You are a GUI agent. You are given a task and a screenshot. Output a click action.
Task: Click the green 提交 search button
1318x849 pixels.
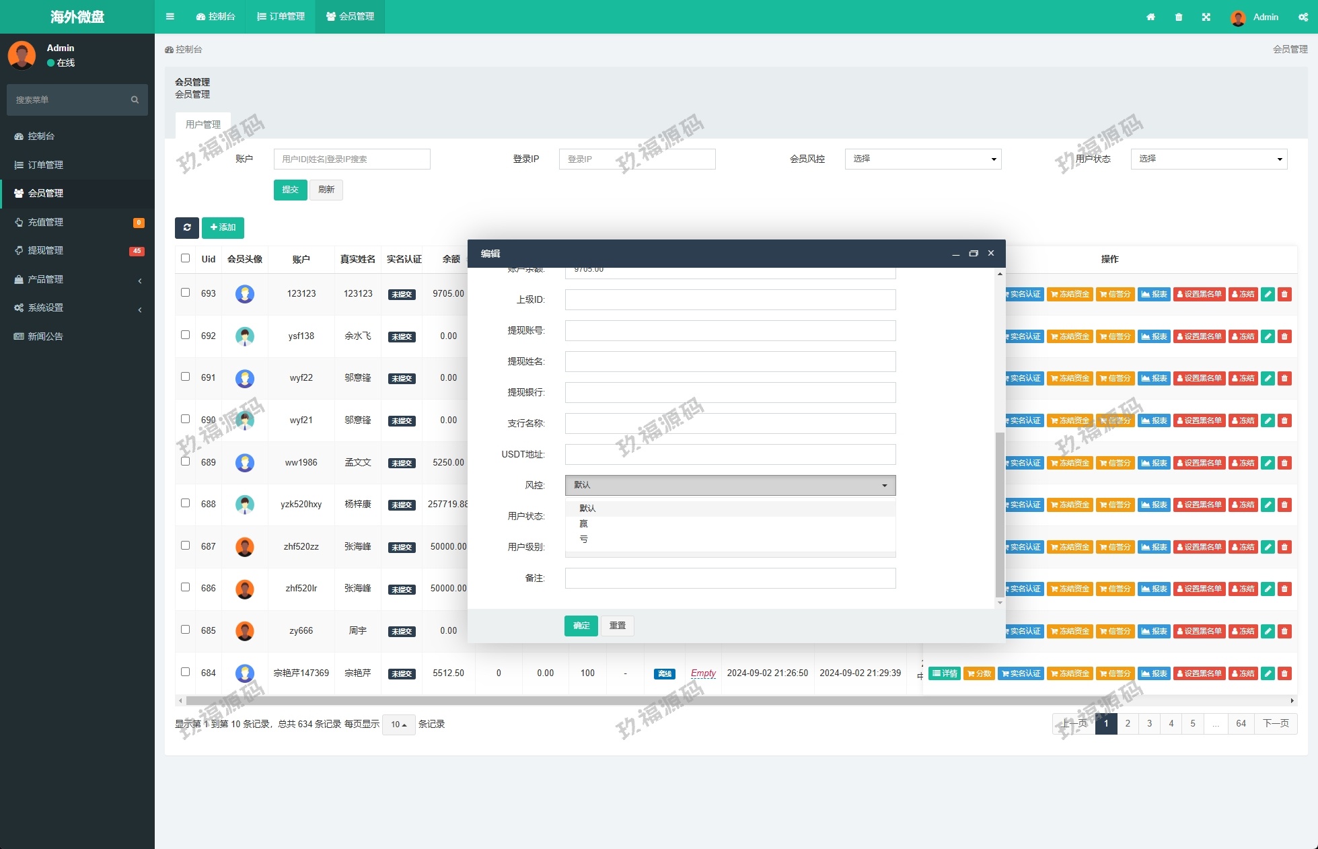[290, 190]
